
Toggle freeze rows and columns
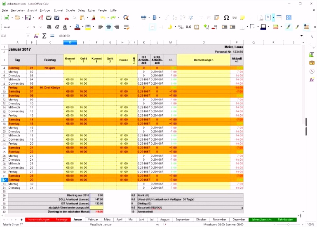click(x=268, y=18)
